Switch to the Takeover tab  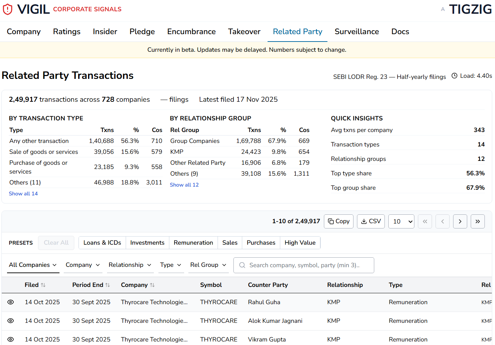click(x=244, y=32)
